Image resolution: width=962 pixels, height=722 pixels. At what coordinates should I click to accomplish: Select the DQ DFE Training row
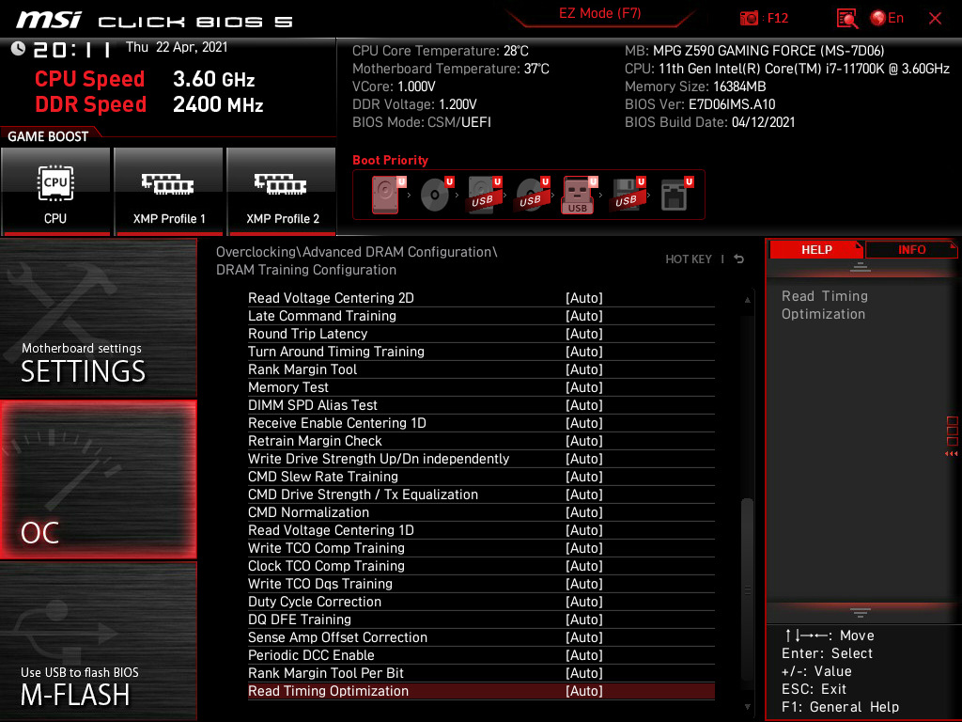(481, 620)
